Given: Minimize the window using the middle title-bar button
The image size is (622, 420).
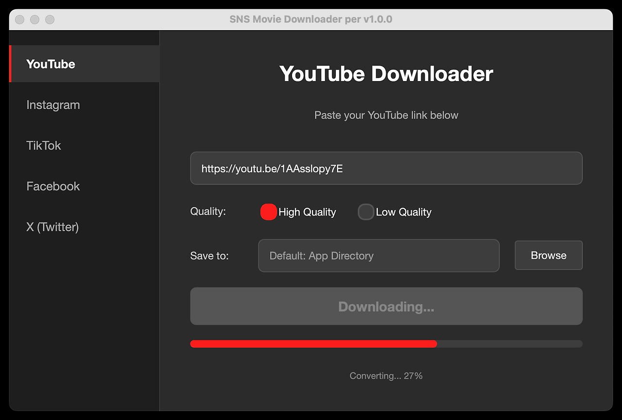Looking at the screenshot, I should [35, 19].
